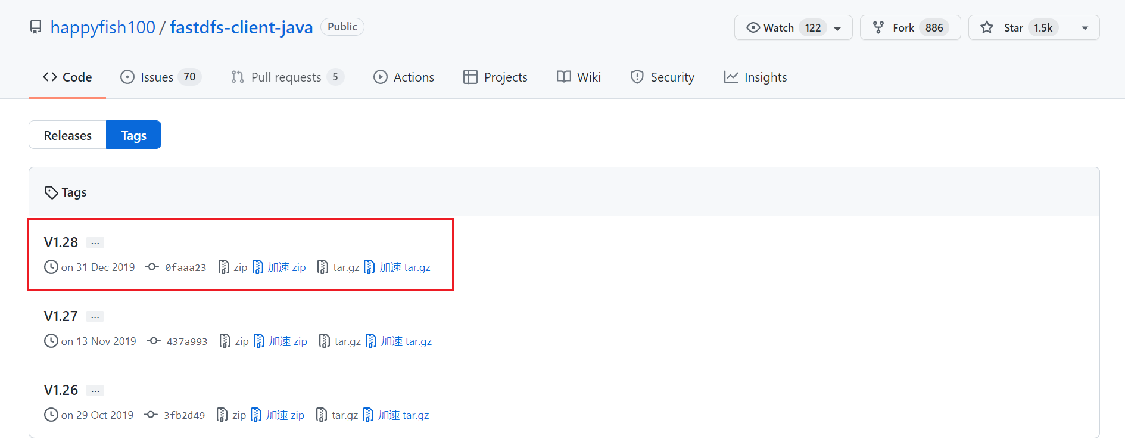Viewport: 1125px width, 439px height.
Task: Open the star lists dropdown arrow
Action: coord(1085,28)
